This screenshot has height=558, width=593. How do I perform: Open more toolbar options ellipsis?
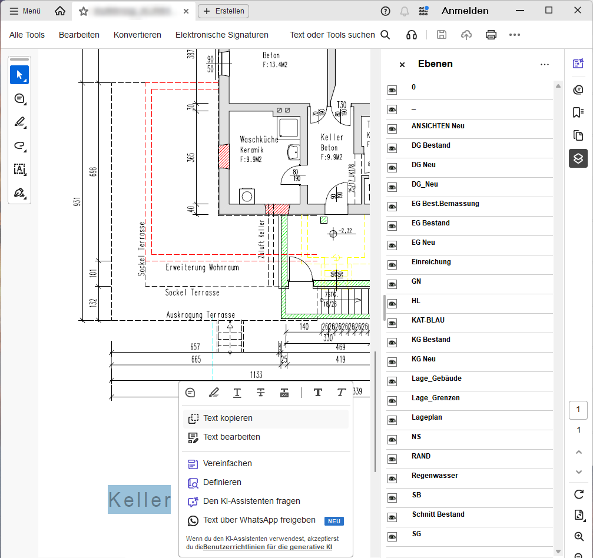click(514, 35)
